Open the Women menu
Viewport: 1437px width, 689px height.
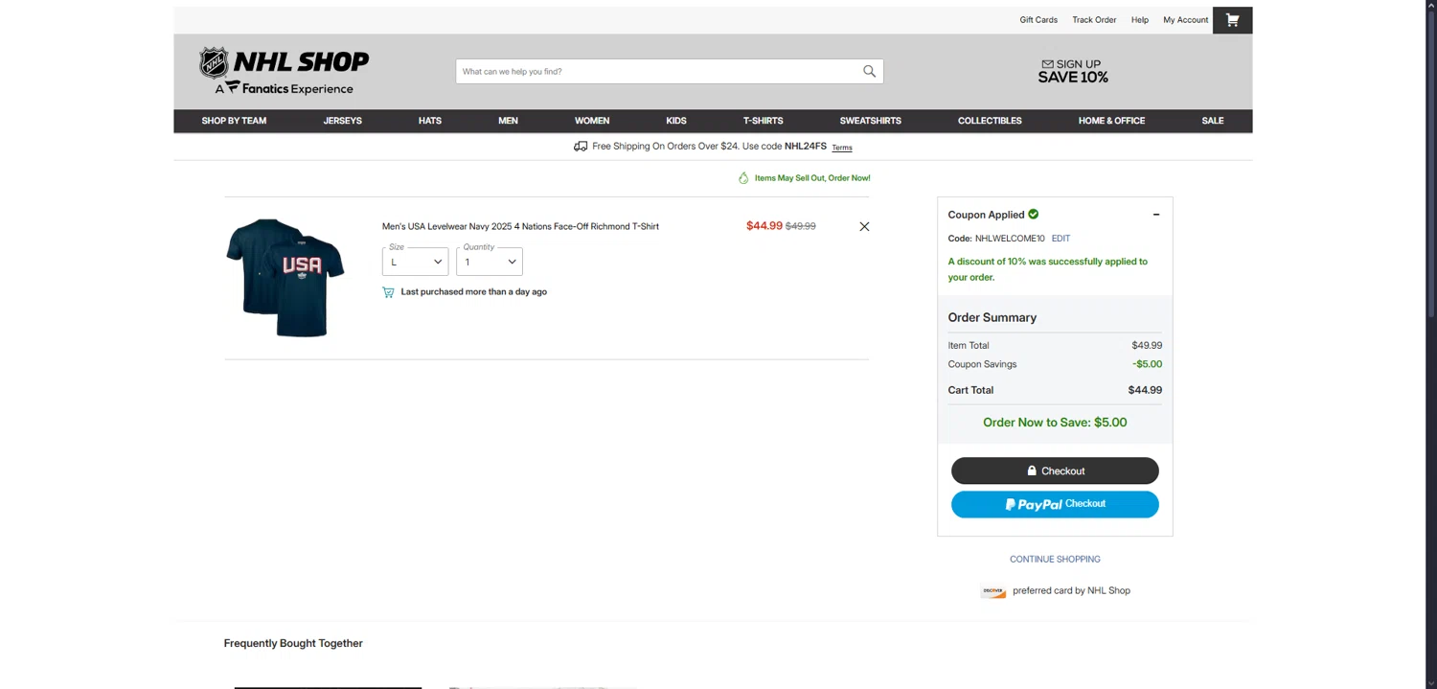click(592, 121)
